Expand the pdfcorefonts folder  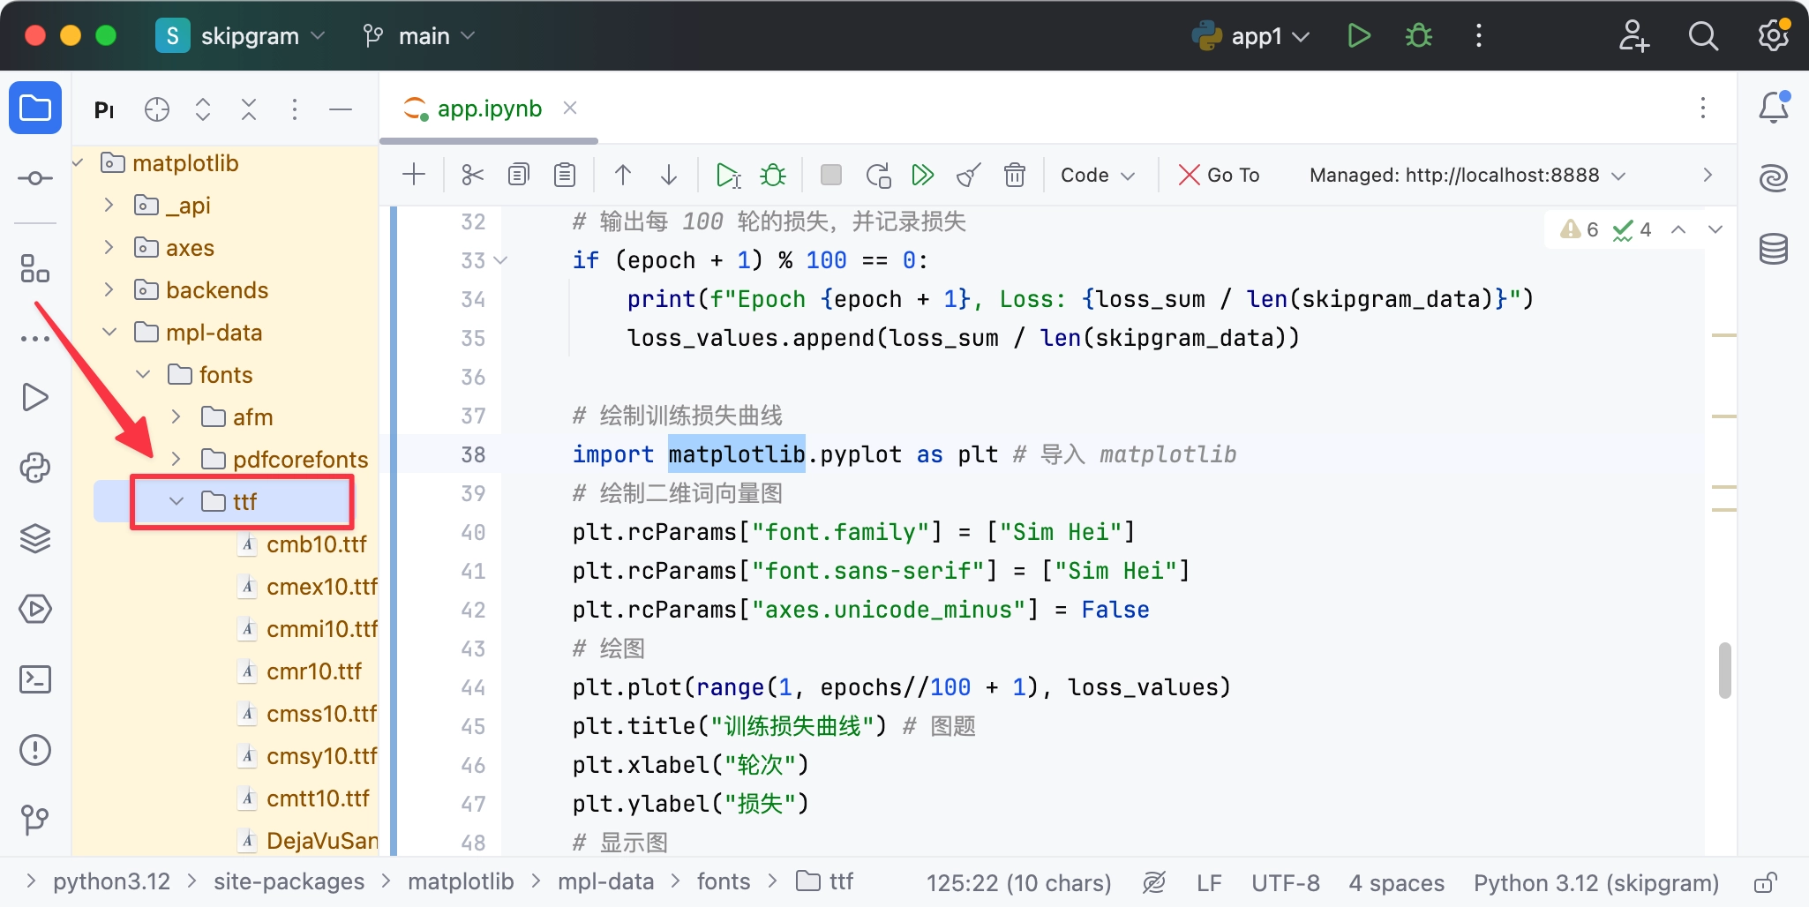(x=176, y=459)
